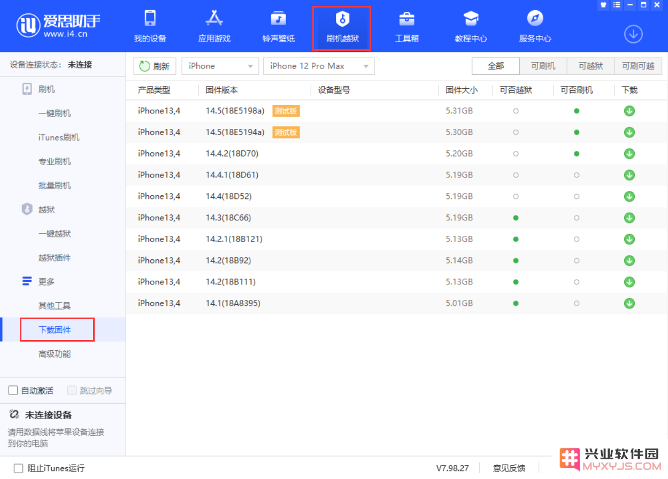The height and width of the screenshot is (479, 668).
Task: Sort by 产品类型 column header
Action: tap(154, 90)
